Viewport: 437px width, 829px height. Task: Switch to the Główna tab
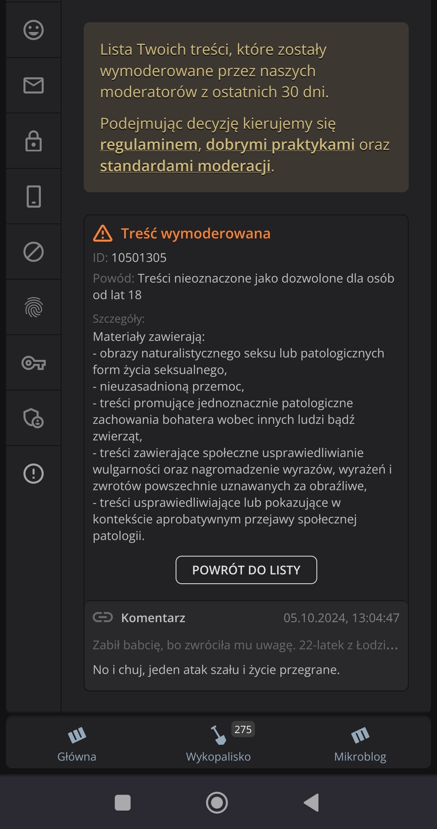(77, 743)
